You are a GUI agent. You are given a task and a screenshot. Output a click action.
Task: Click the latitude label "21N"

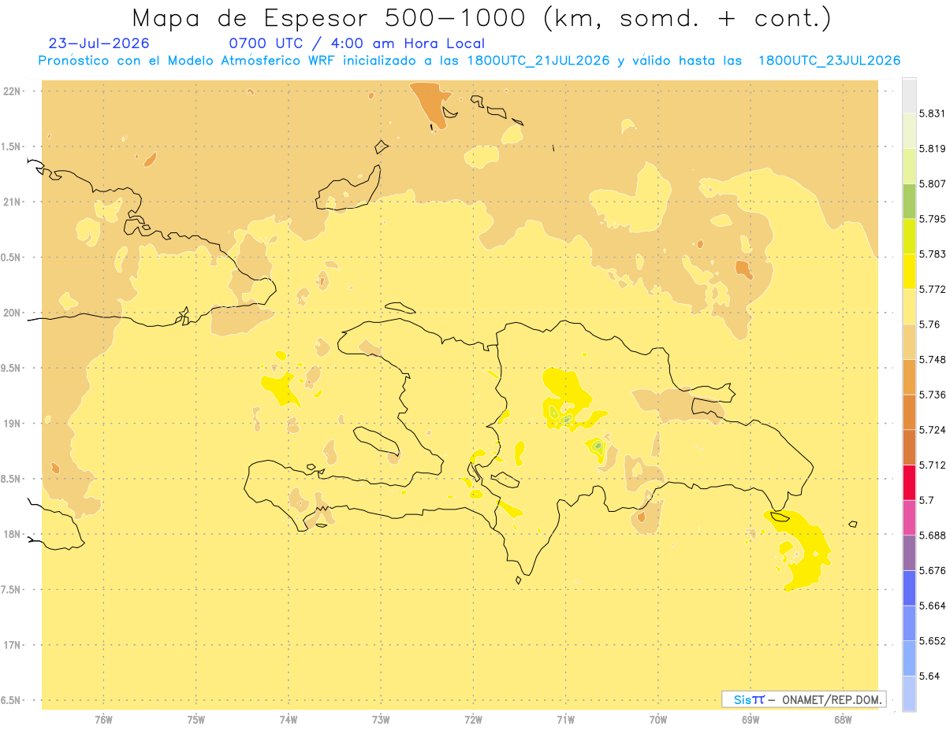(x=11, y=202)
